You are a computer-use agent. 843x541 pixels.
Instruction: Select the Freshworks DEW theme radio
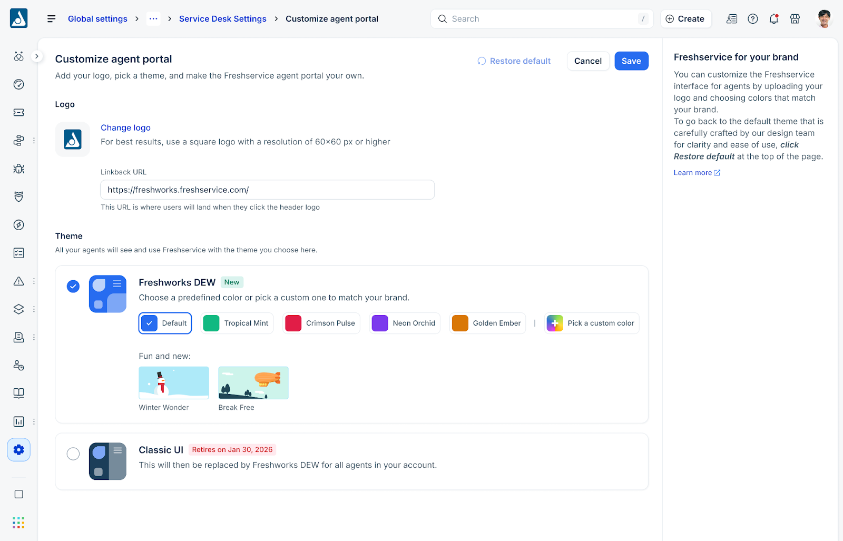click(x=73, y=286)
